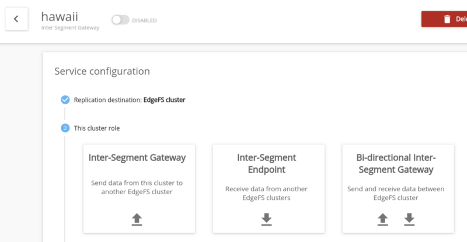Select the Inter-Segment Gateway card title
Image resolution: width=467 pixels, height=242 pixels.
(137, 157)
